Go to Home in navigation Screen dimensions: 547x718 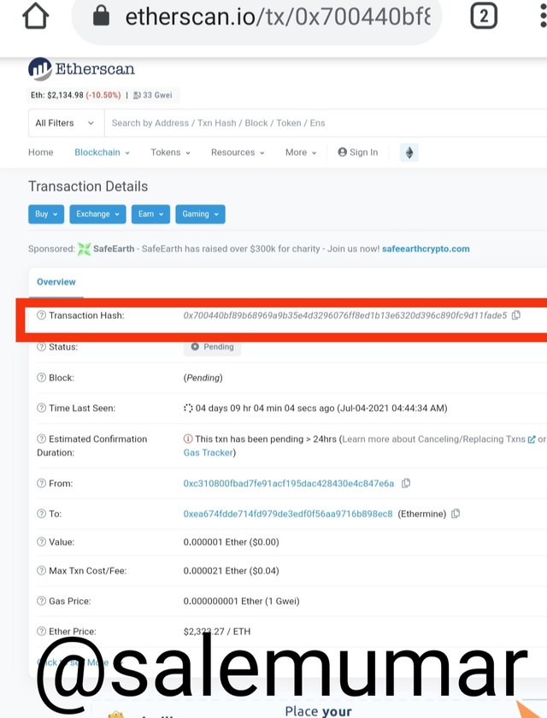(x=41, y=152)
